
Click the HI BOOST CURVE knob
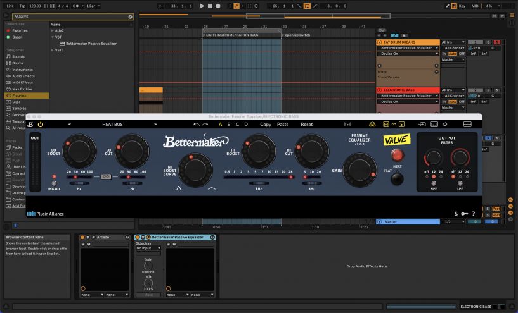195,170
